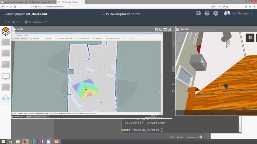Change the Spaces: 4 indentation setting

[192, 137]
